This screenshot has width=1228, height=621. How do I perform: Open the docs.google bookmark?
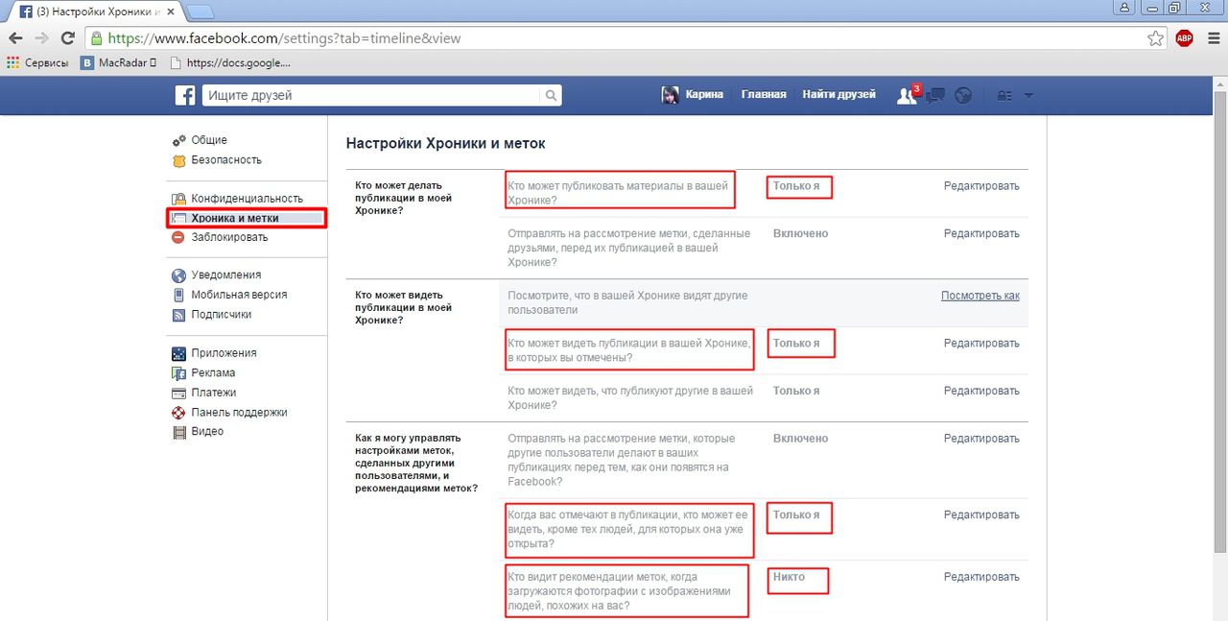pos(229,62)
